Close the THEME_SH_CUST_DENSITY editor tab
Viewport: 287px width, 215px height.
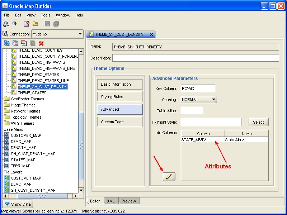151,34
